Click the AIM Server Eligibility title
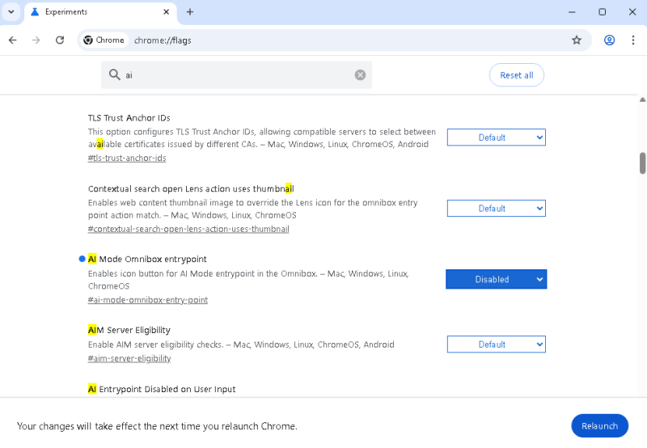Viewport: 647px width, 448px height. point(129,330)
